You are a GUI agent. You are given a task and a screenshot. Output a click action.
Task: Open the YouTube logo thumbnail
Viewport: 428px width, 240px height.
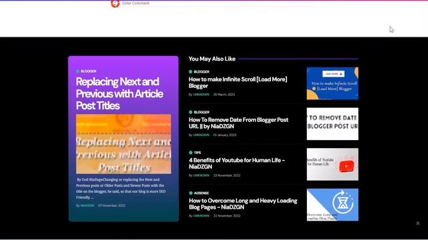coord(332,165)
